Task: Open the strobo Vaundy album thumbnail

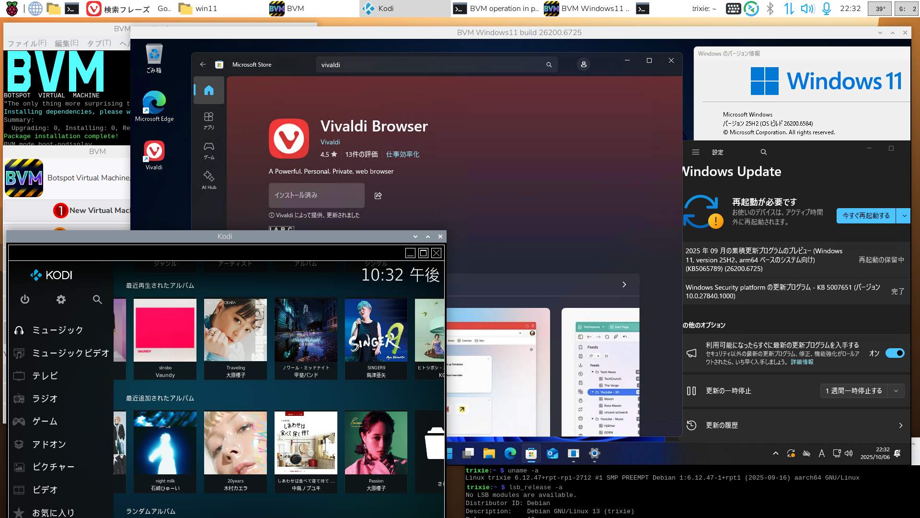Action: pyautogui.click(x=165, y=331)
